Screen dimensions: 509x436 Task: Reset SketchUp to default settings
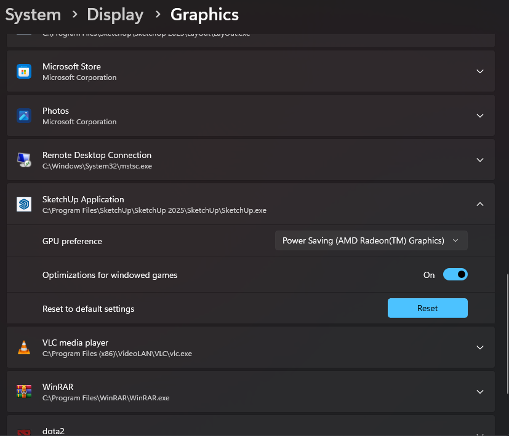[428, 308]
